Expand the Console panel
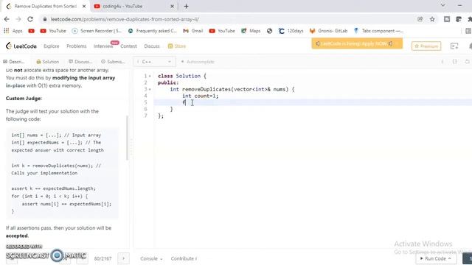472x265 pixels. 151,258
